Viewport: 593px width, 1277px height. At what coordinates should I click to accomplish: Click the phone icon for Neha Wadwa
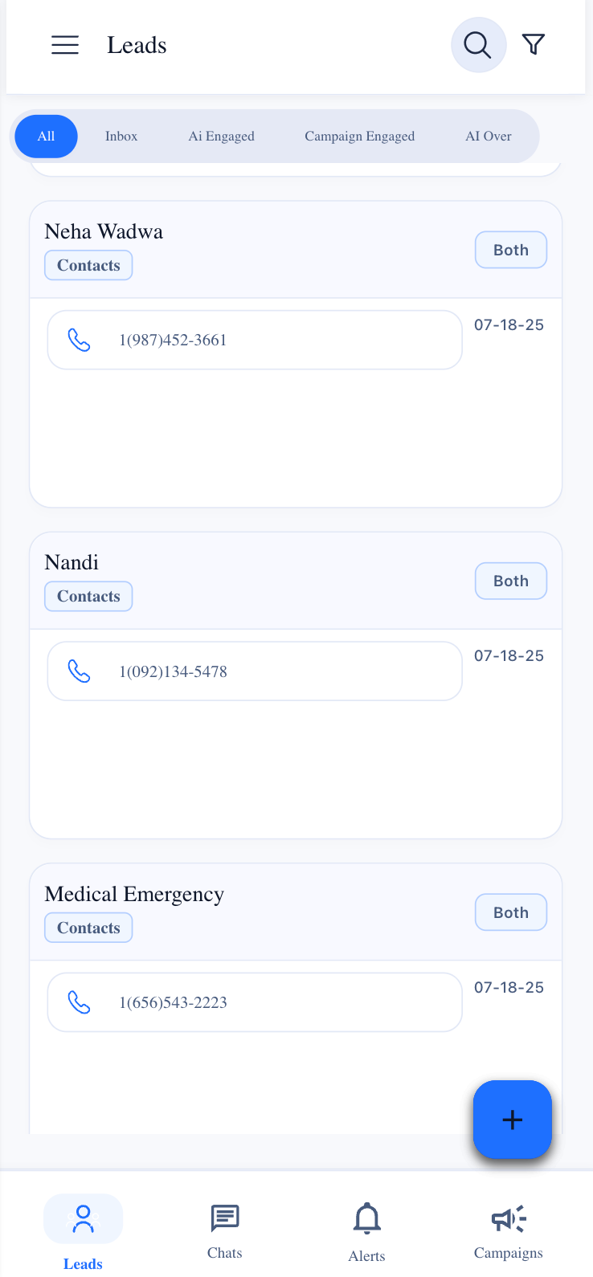click(79, 340)
